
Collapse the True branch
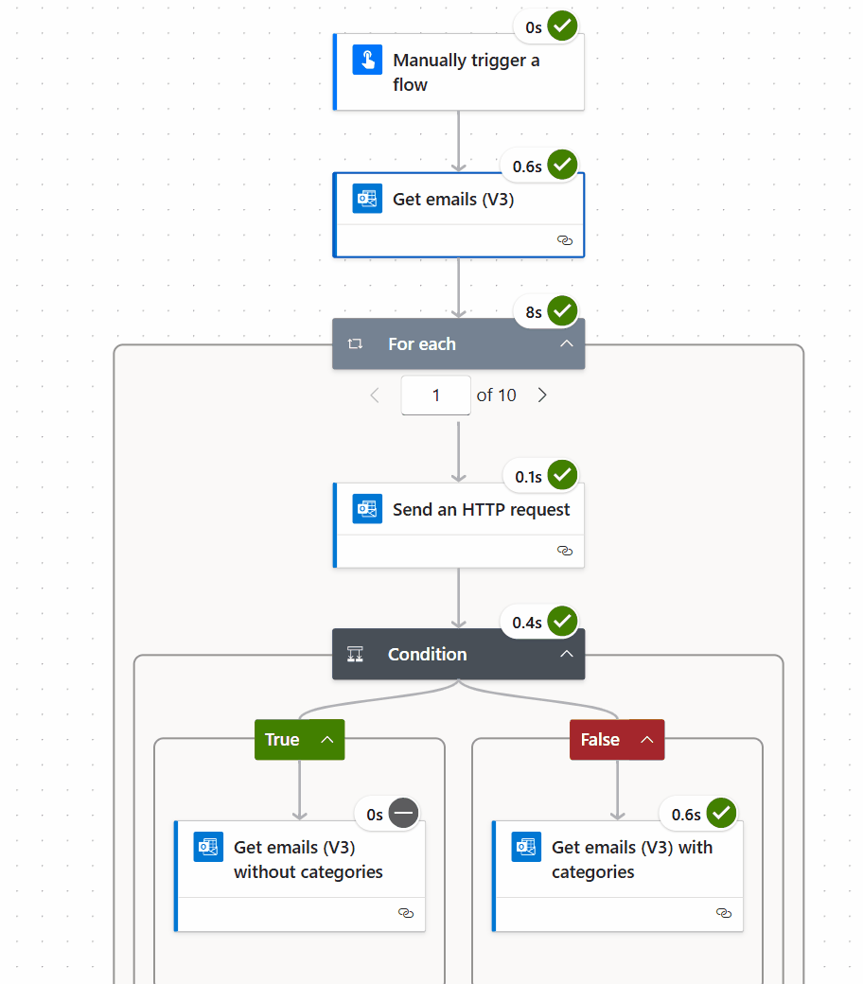[x=327, y=740]
